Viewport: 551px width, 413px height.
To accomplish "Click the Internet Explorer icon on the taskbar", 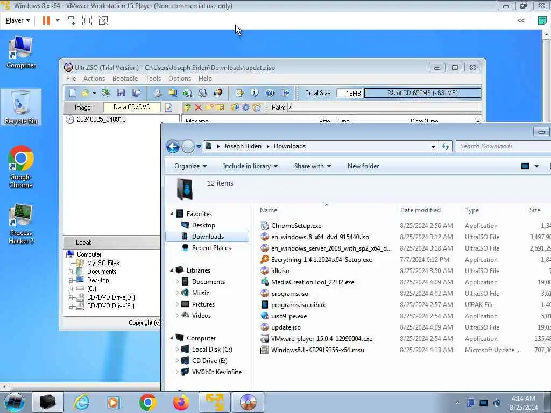I will (x=81, y=402).
